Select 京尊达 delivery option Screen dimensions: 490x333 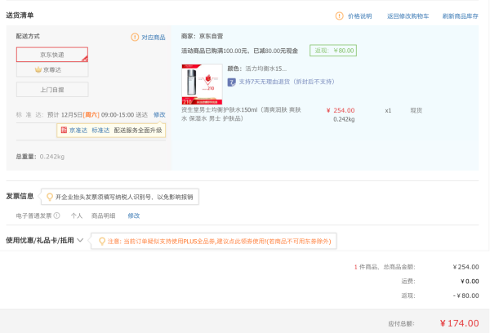click(x=52, y=69)
